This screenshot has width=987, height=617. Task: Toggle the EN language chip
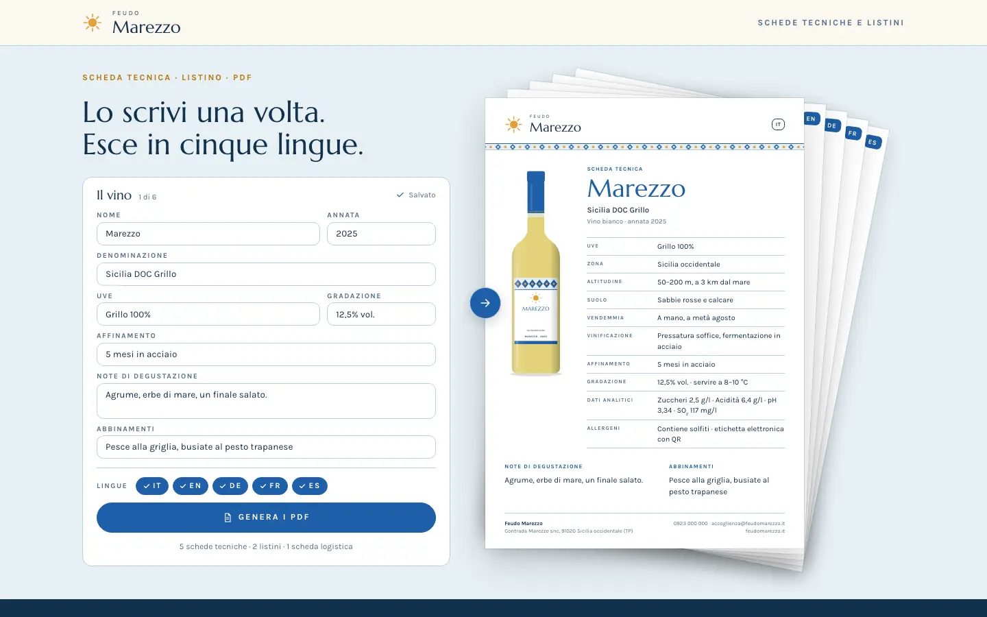point(191,486)
